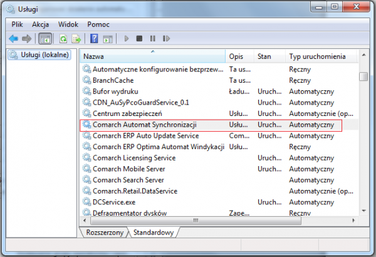Click the Back arrow in toolbar

tap(14, 38)
